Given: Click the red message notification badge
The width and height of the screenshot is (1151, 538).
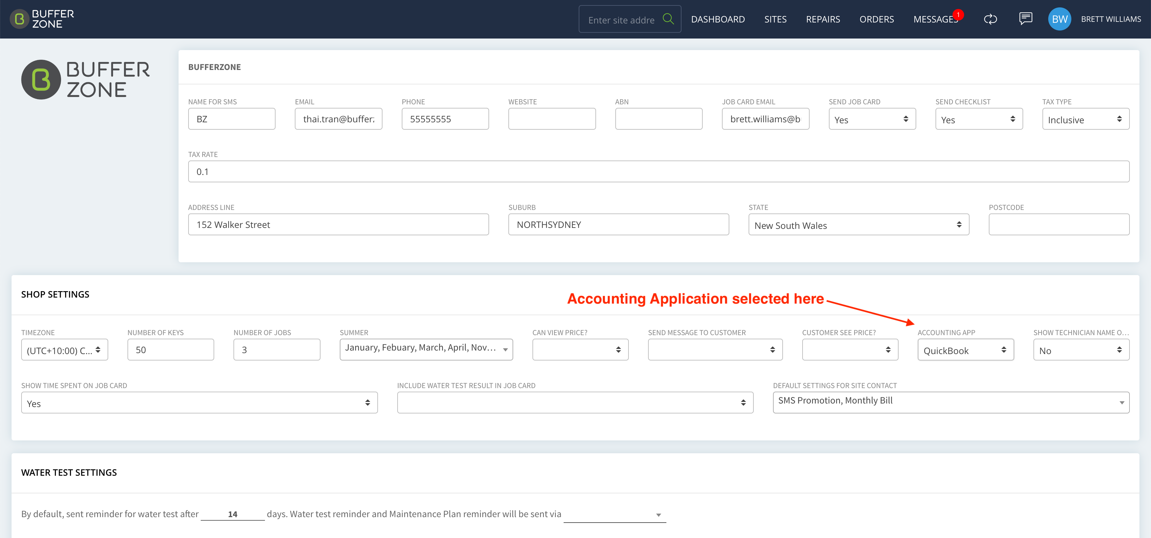Looking at the screenshot, I should coord(958,15).
